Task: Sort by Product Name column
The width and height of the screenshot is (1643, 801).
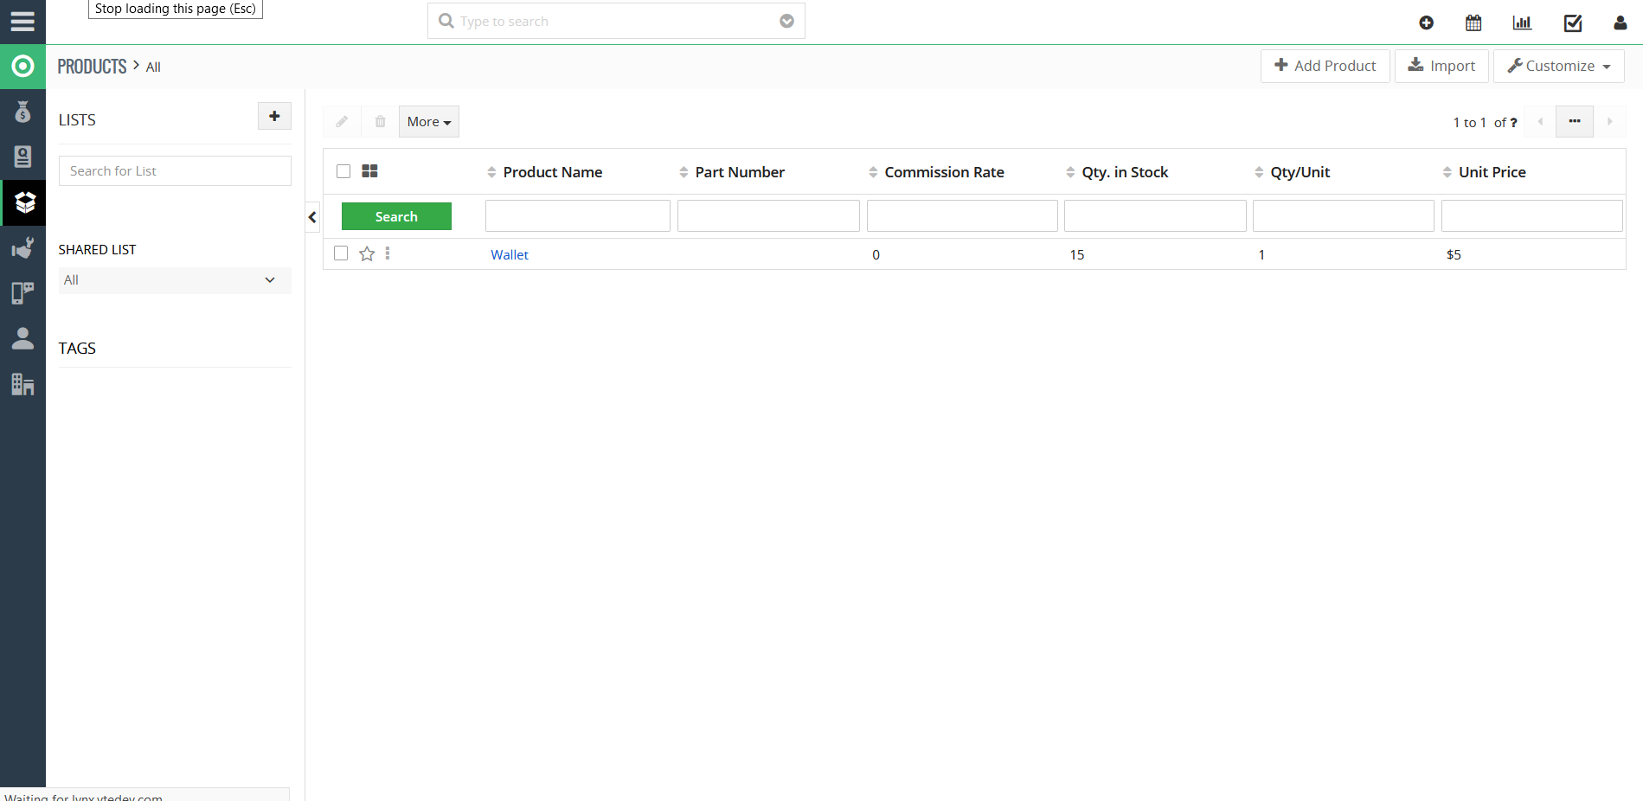Action: pyautogui.click(x=544, y=172)
